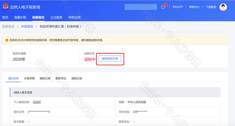Open 帮助中心 link
235x126 pixels.
click(194, 7)
